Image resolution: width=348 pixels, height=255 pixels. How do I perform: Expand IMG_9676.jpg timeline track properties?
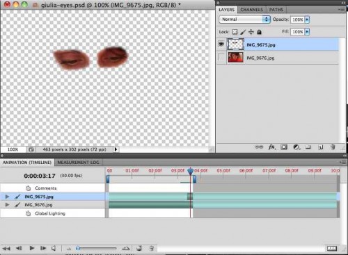[x=7, y=205]
